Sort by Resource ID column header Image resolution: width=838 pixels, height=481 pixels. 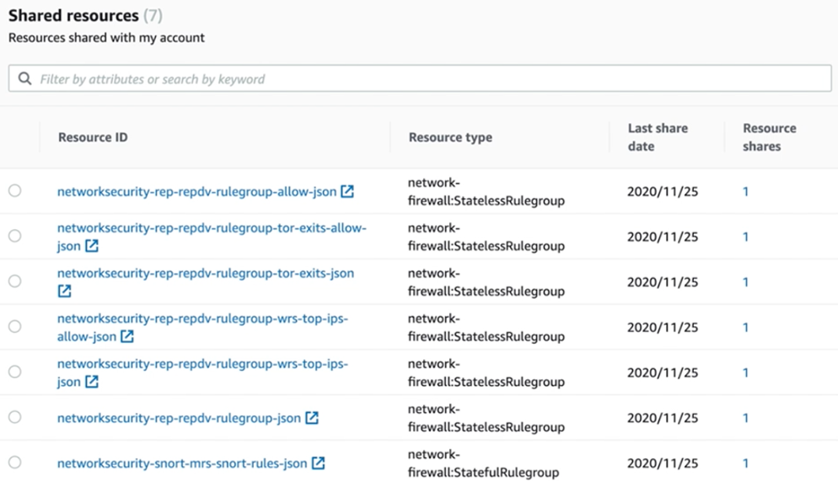pyautogui.click(x=93, y=137)
